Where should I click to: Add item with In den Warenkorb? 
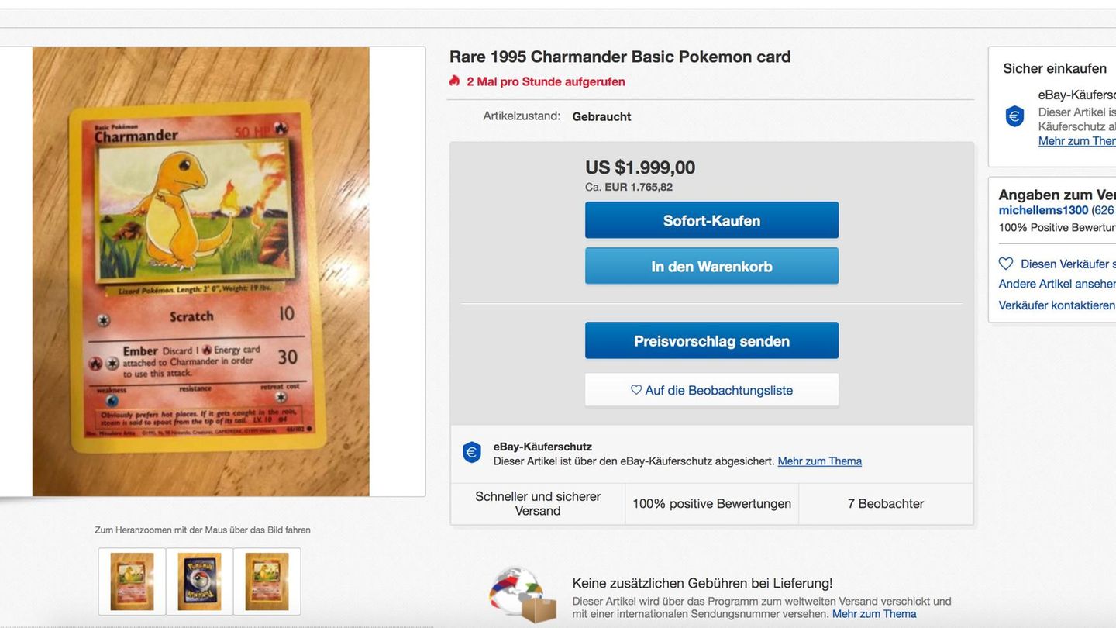coord(711,266)
